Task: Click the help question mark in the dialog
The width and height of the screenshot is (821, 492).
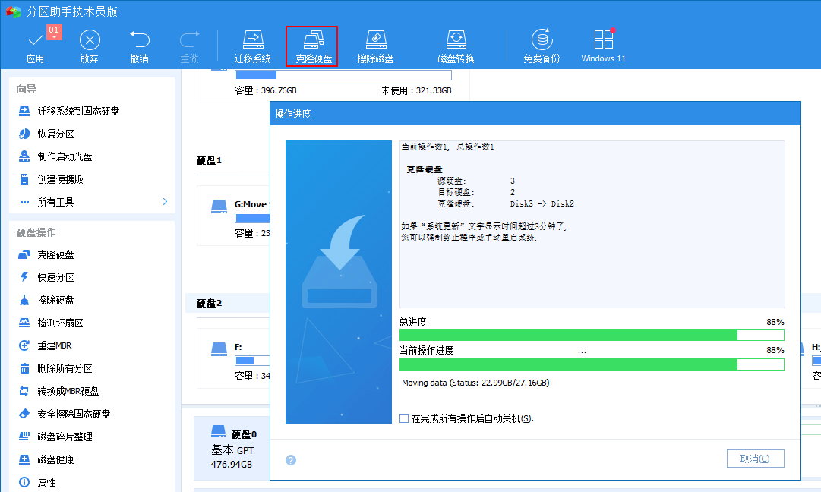Action: point(291,459)
